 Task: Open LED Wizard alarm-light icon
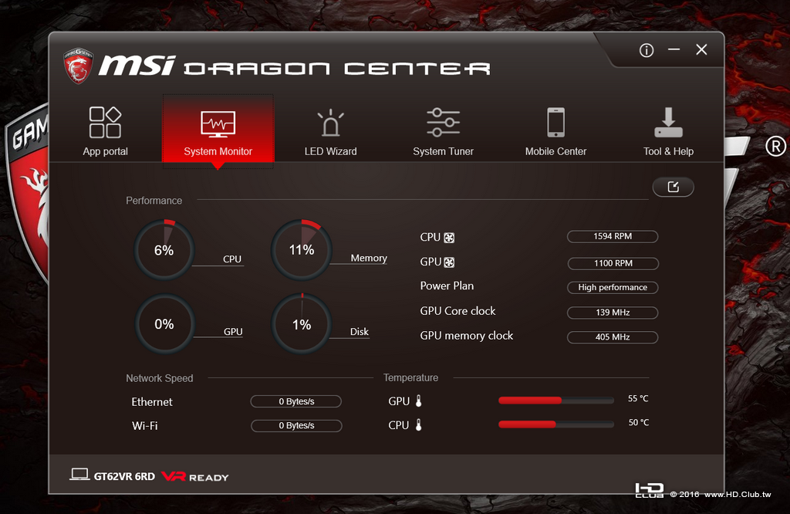click(x=330, y=123)
